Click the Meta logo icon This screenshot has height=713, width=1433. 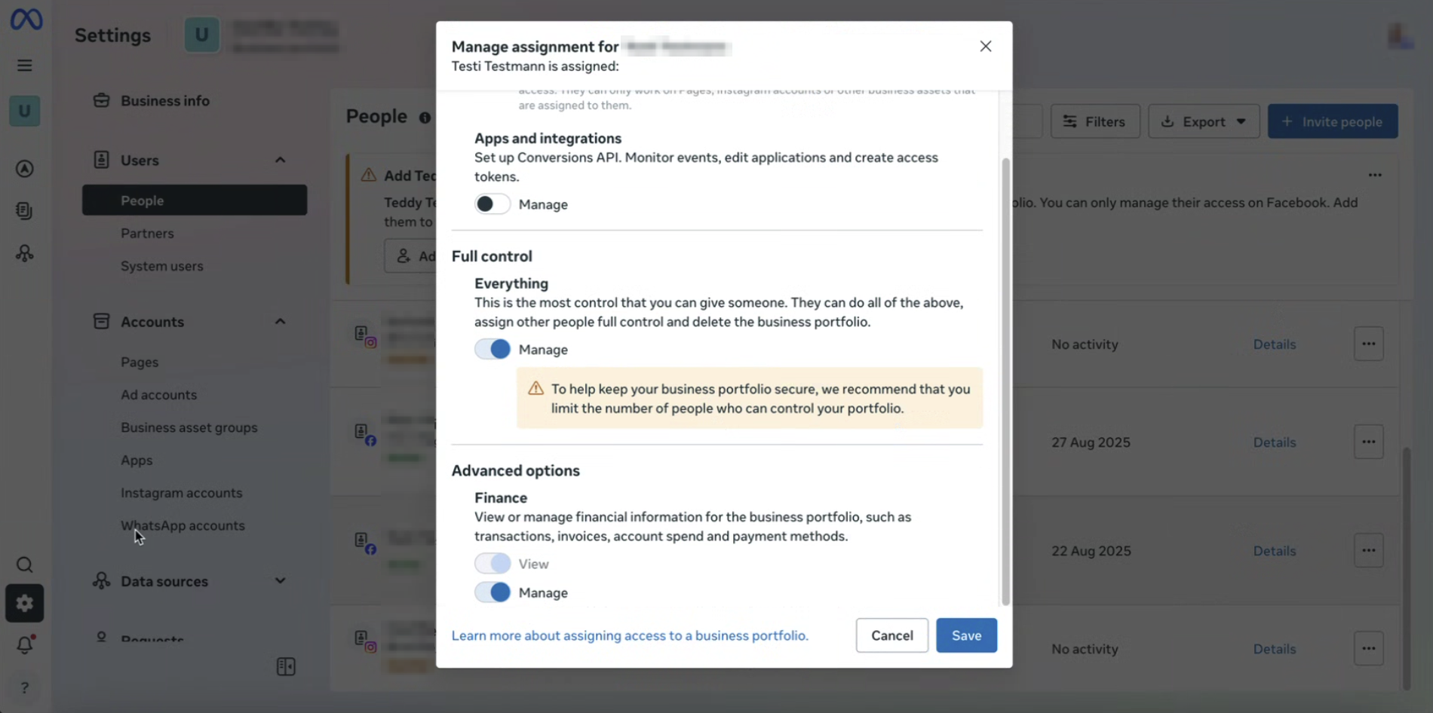pos(26,20)
